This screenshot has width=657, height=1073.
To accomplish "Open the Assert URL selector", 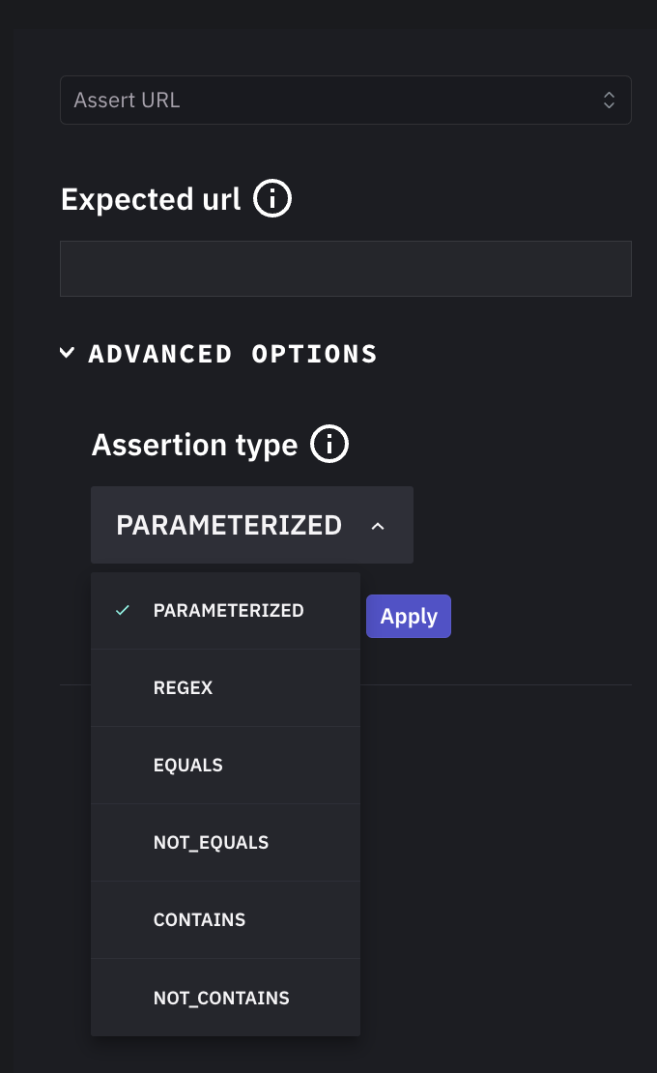I will point(345,100).
